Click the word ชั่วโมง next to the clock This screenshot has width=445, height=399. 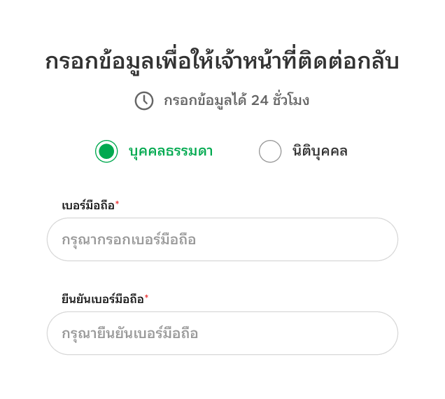291,101
